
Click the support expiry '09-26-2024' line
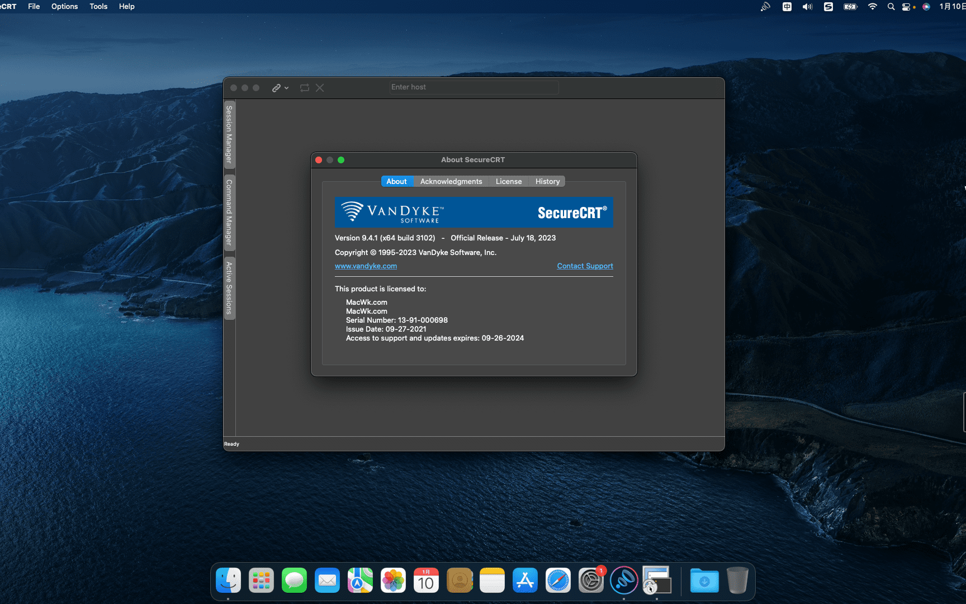[x=435, y=338]
